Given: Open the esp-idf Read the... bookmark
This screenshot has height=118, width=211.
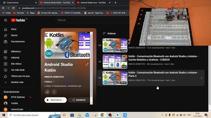Looking at the screenshot, I should [94, 13].
